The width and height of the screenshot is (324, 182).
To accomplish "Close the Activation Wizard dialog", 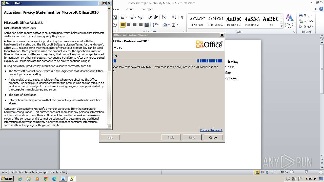I will point(222,35).
